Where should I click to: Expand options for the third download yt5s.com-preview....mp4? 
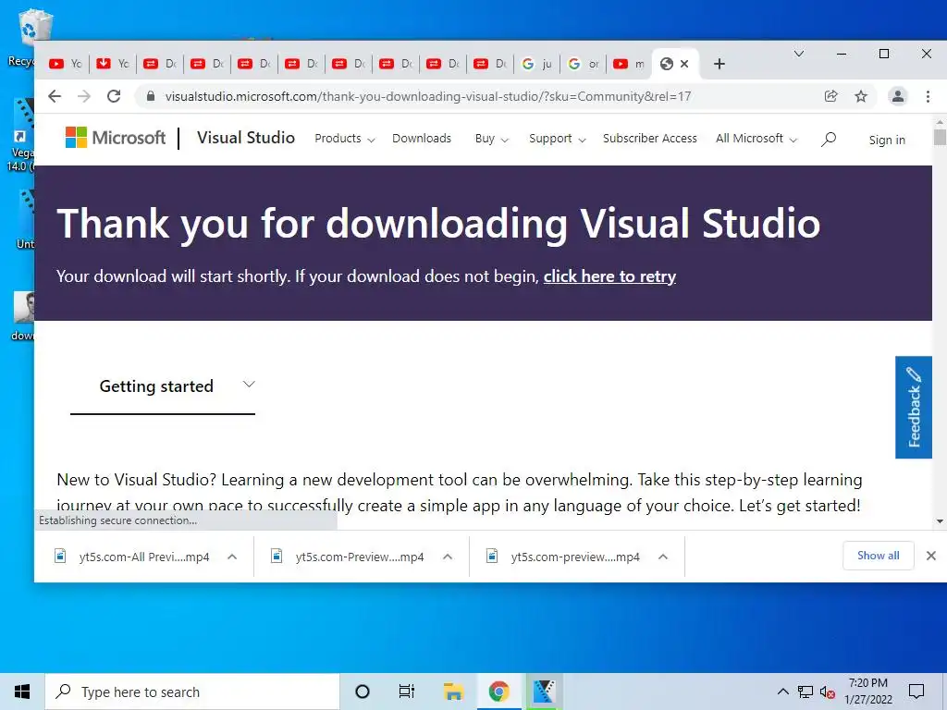pyautogui.click(x=662, y=557)
